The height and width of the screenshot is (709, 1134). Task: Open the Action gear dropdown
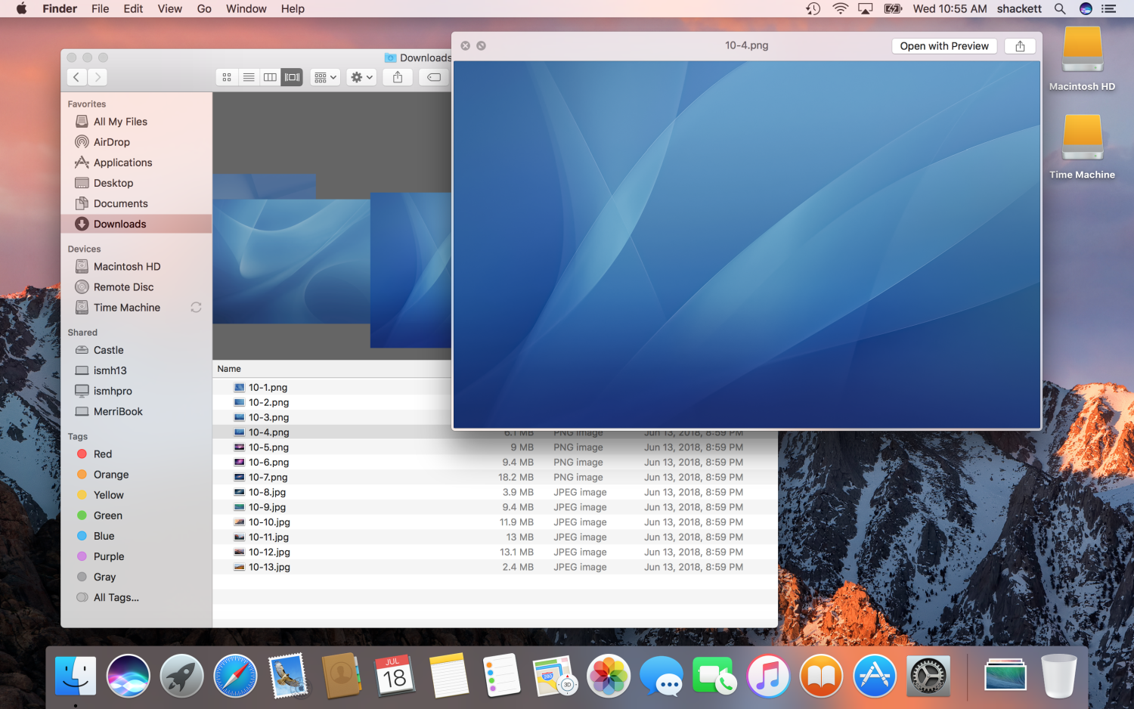coord(361,77)
